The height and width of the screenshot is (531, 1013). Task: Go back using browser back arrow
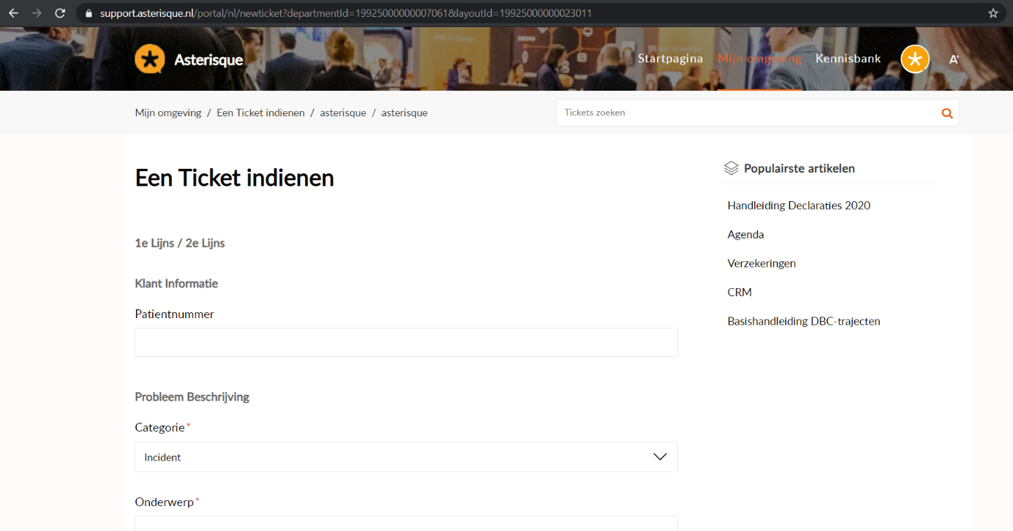click(13, 13)
